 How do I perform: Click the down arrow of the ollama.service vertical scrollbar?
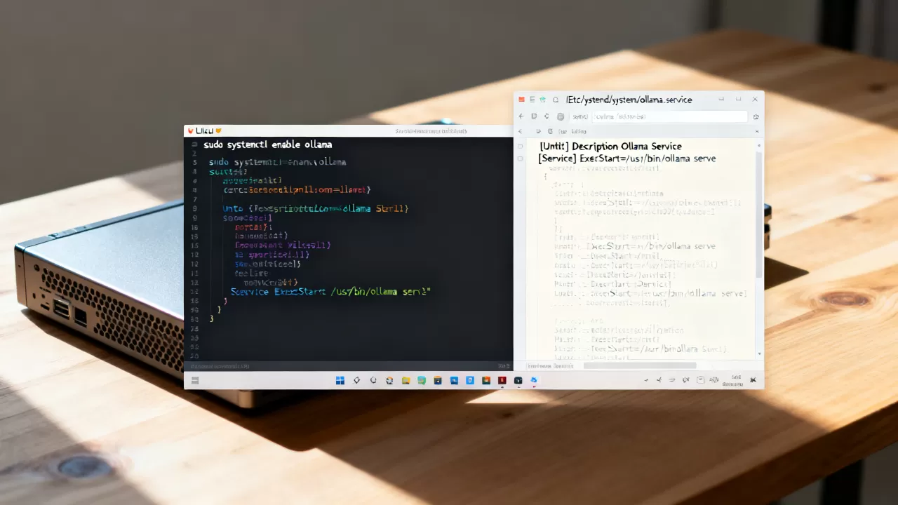(x=758, y=354)
